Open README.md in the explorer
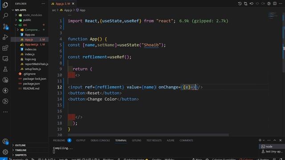The width and height of the screenshot is (285, 160). [x=30, y=88]
